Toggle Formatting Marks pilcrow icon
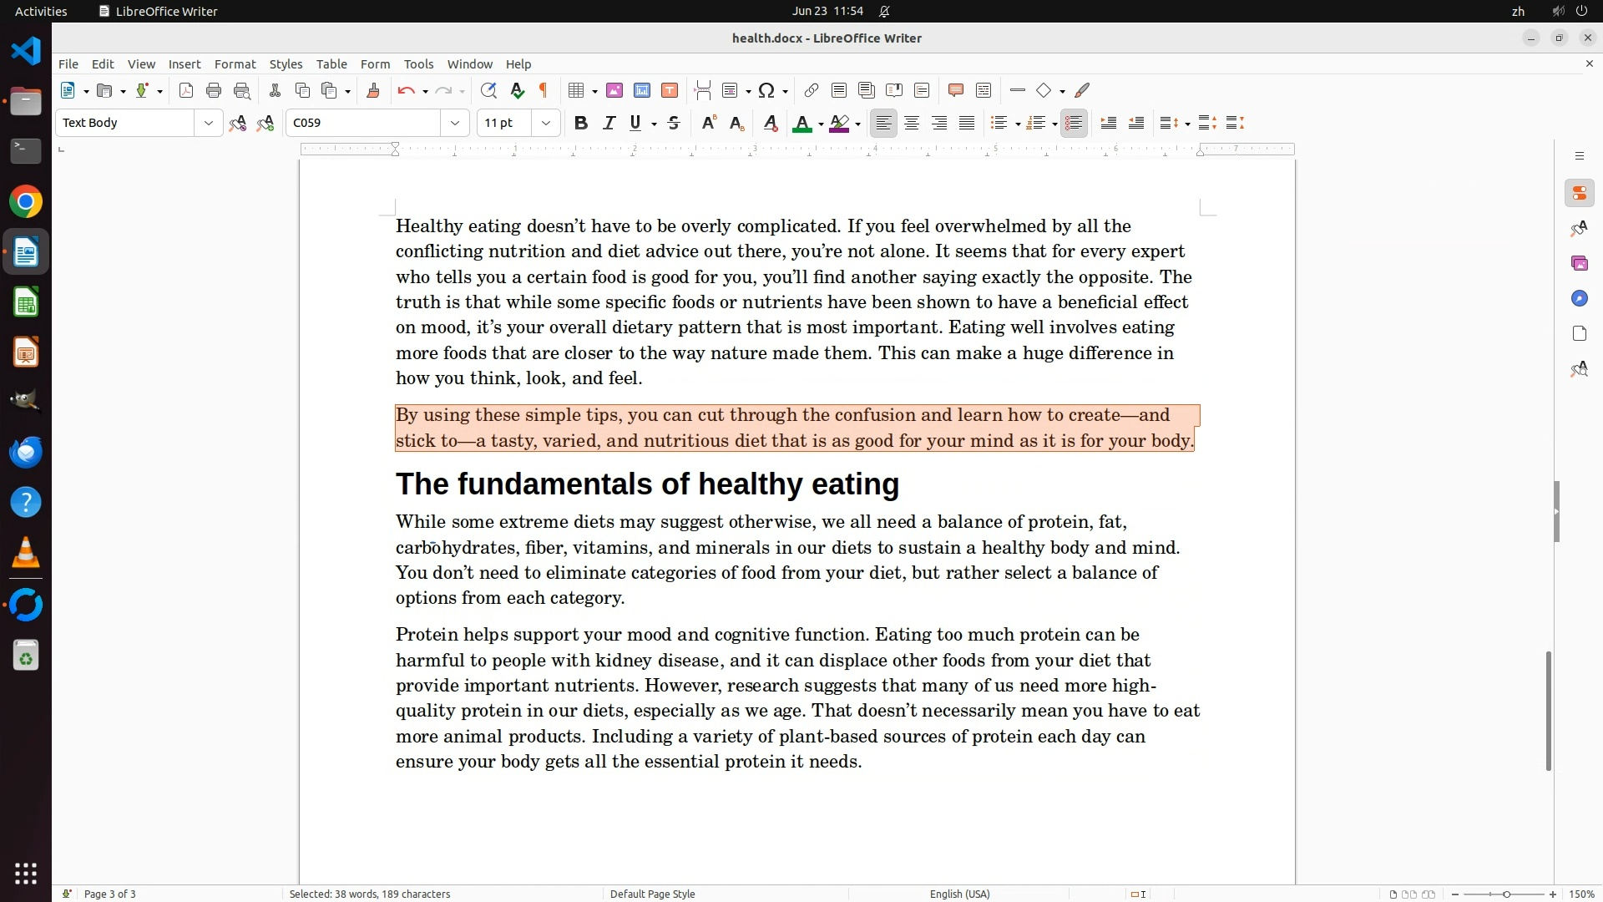Viewport: 1603px width, 902px height. [544, 90]
